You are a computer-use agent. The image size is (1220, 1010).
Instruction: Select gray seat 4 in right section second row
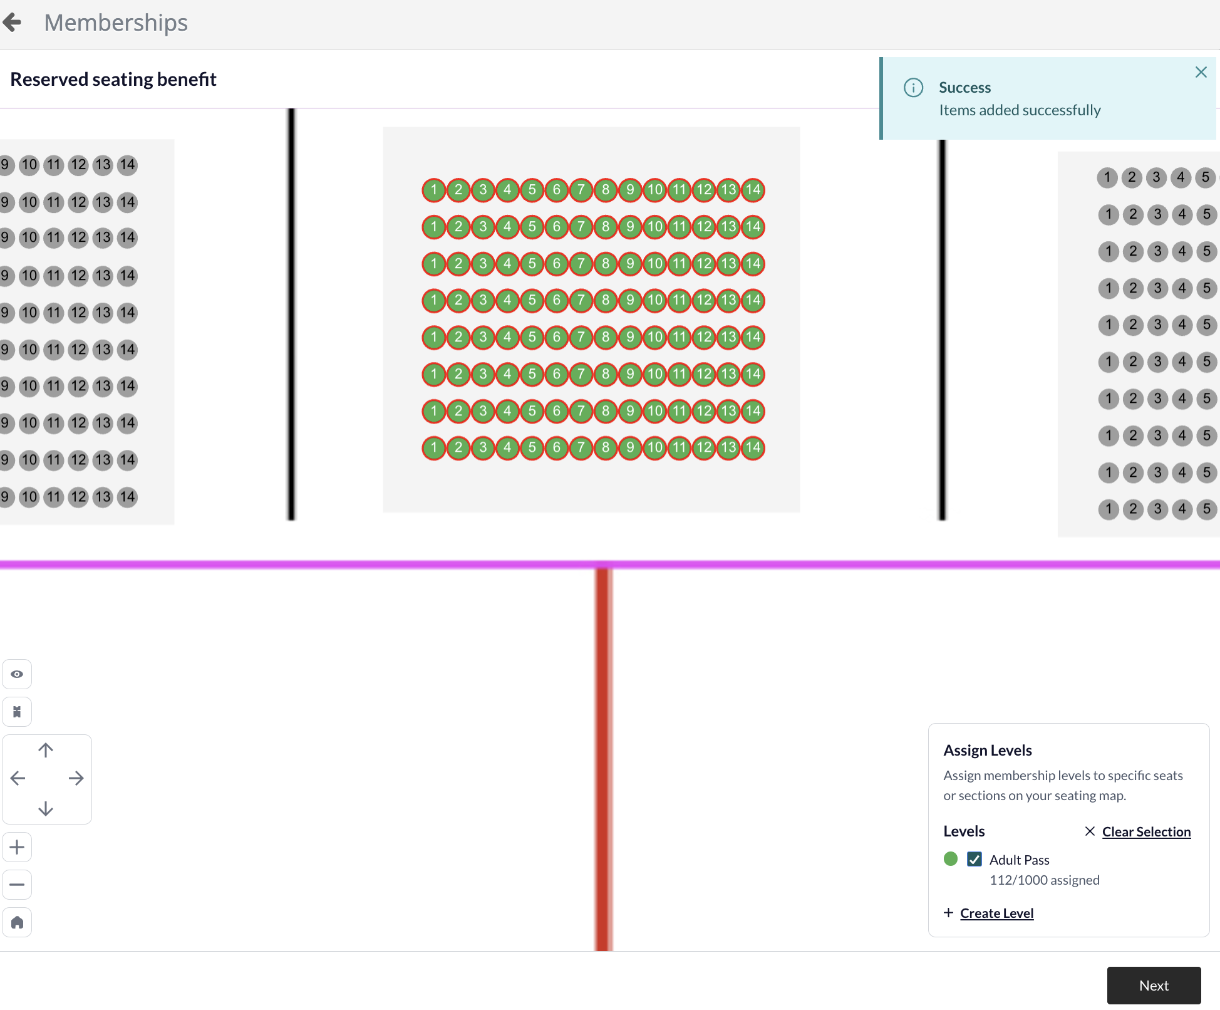(x=1182, y=214)
